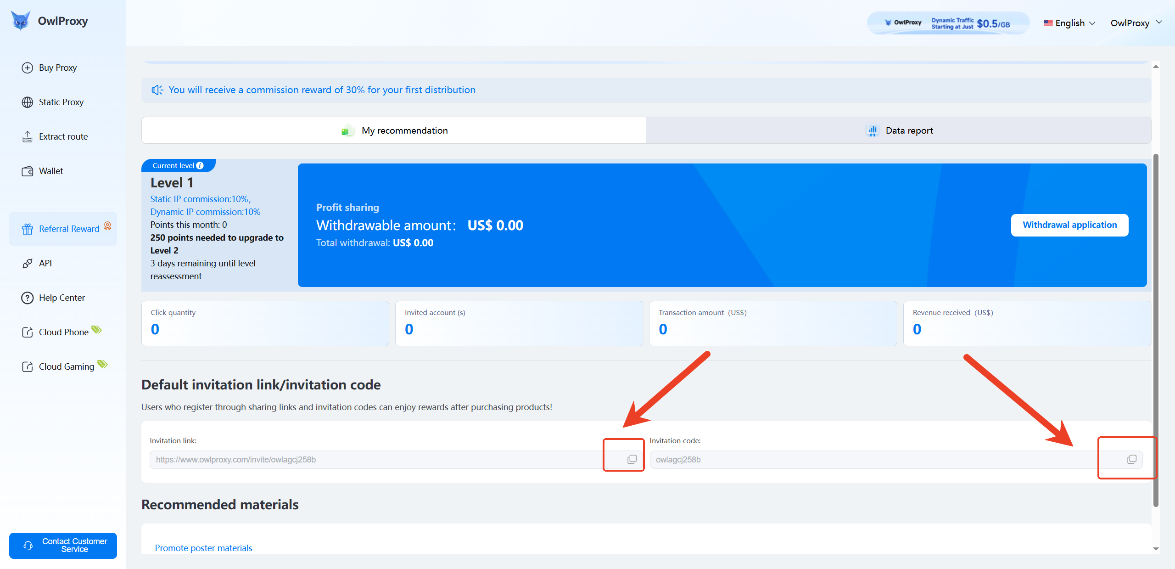Click the Buy Proxy plus icon
This screenshot has width=1175, height=569.
[28, 68]
